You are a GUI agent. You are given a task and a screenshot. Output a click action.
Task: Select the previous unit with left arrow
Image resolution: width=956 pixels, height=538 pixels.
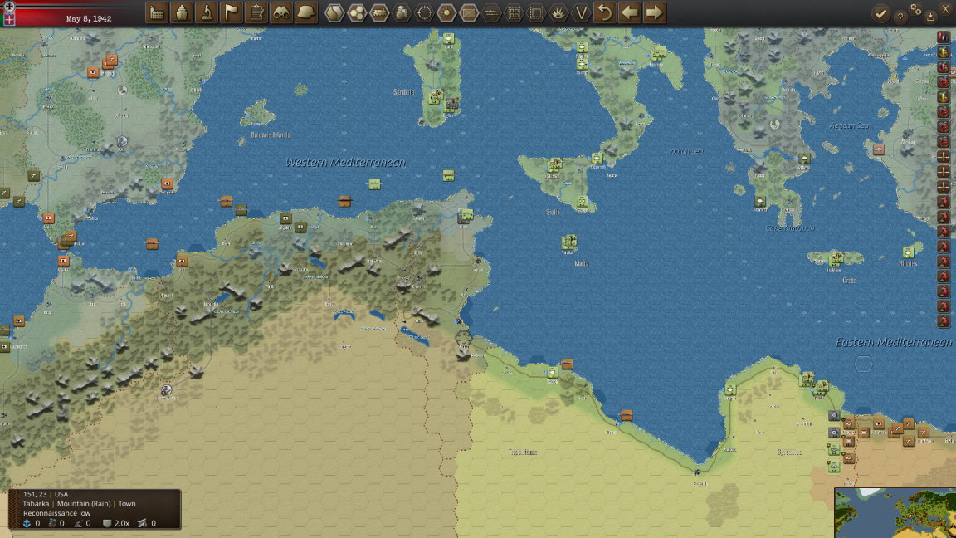629,12
